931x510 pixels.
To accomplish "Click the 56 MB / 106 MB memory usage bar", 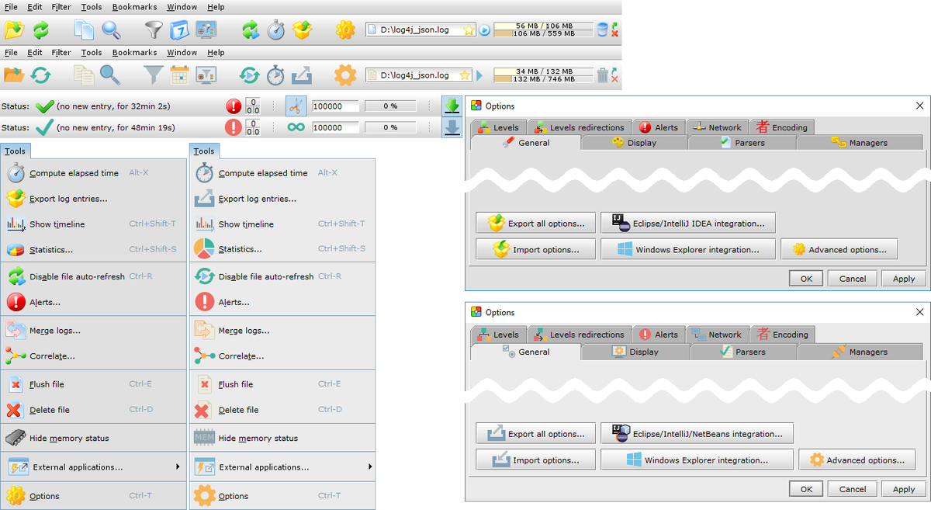I will [542, 26].
